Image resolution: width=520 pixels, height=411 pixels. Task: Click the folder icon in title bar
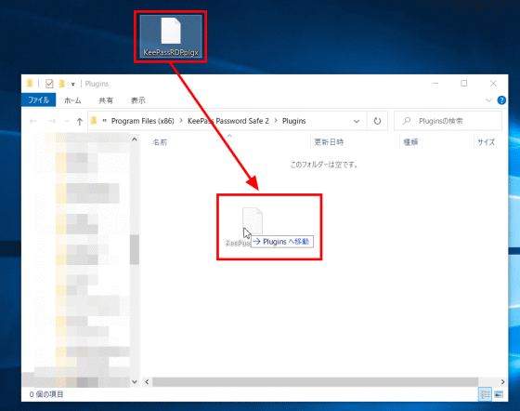click(x=30, y=84)
